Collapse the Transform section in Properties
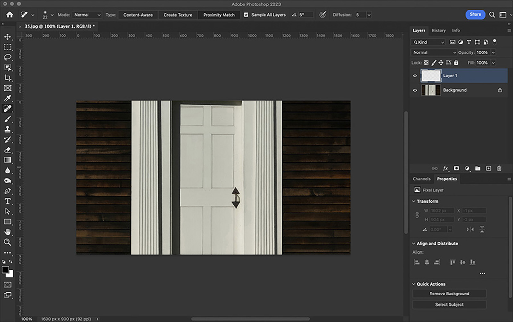 (414, 201)
